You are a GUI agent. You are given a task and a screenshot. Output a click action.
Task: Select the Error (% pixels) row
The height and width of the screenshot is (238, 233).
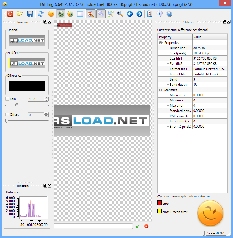(193, 126)
